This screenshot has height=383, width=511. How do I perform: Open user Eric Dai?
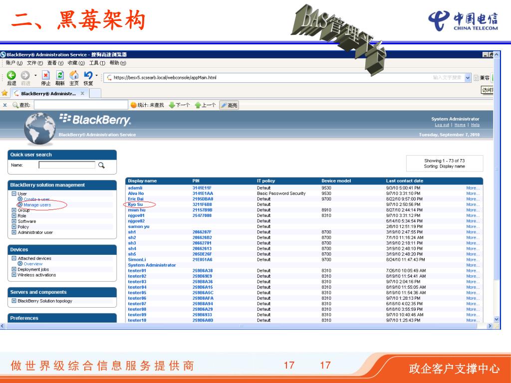tap(136, 199)
